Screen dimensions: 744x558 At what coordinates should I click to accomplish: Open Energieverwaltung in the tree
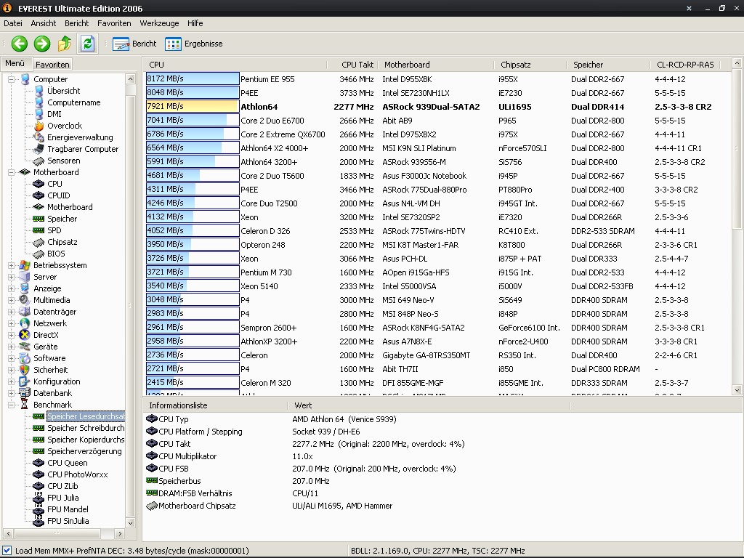[80, 137]
